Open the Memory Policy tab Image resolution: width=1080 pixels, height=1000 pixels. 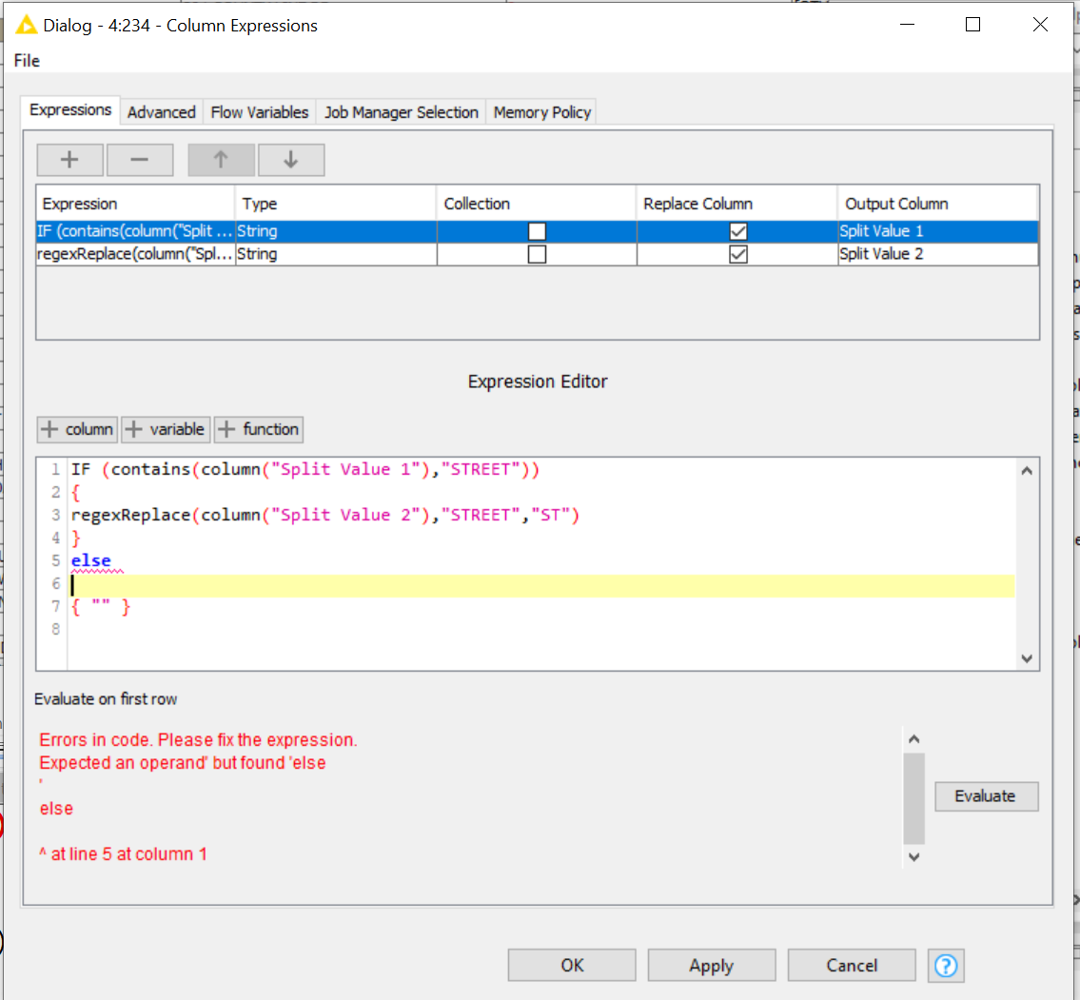click(x=542, y=112)
